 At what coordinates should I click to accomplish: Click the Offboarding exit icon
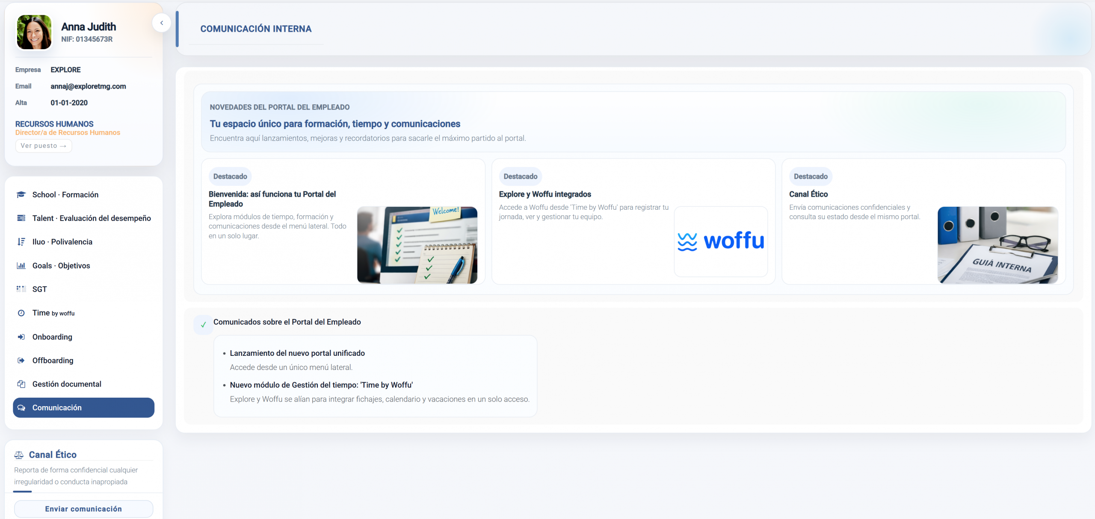pyautogui.click(x=21, y=361)
